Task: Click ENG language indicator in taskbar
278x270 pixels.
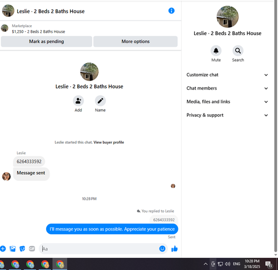Action: (x=236, y=264)
